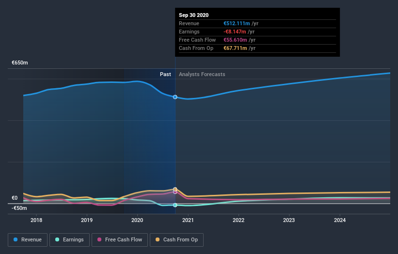
Task: Click the €0 y-axis label
Action: (15, 198)
